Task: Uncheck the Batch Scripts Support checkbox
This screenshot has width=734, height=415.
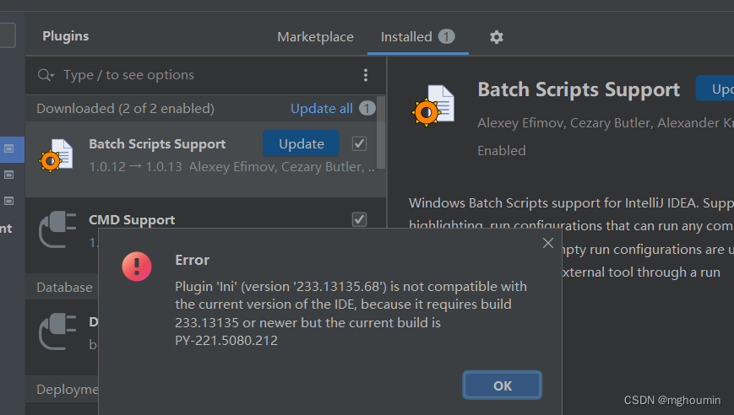Action: pos(360,144)
